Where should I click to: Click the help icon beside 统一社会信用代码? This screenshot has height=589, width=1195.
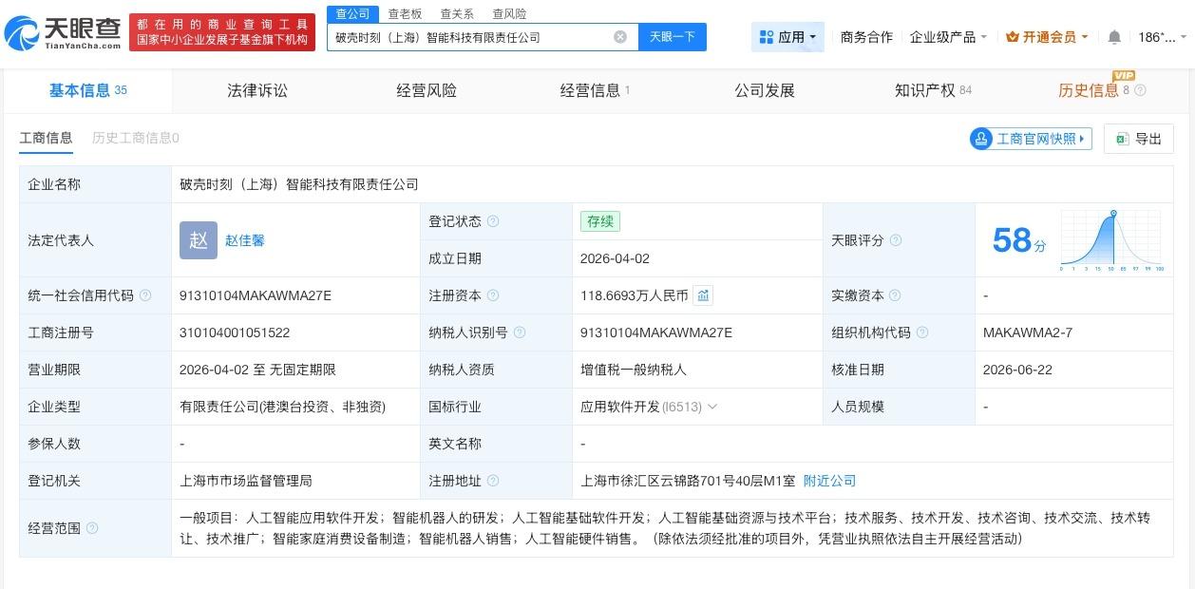tap(145, 295)
